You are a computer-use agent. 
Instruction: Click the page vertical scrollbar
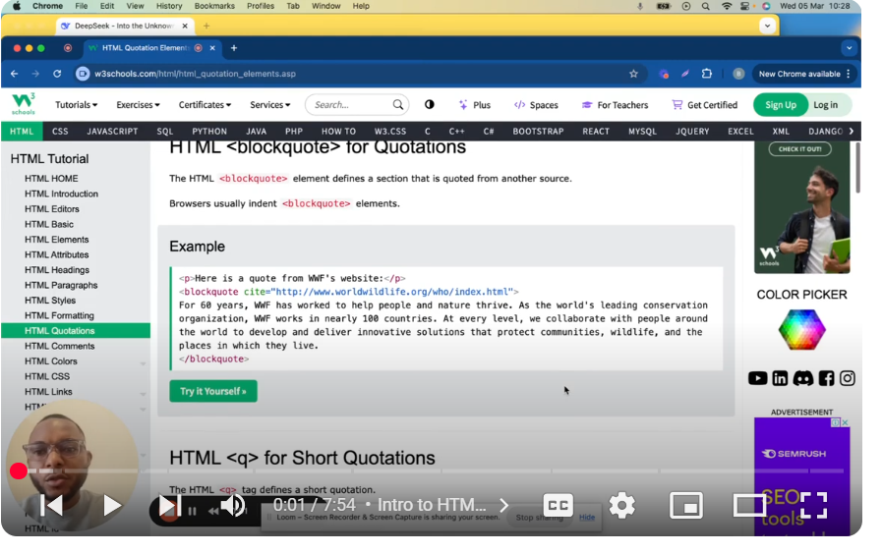[x=857, y=169]
